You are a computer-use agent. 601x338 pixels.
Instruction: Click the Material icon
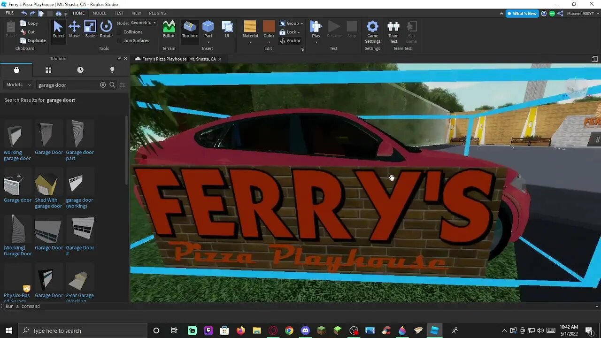[250, 27]
